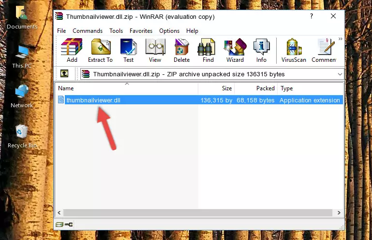Select the This PC desktop icon
The height and width of the screenshot is (240, 372).
tap(22, 57)
